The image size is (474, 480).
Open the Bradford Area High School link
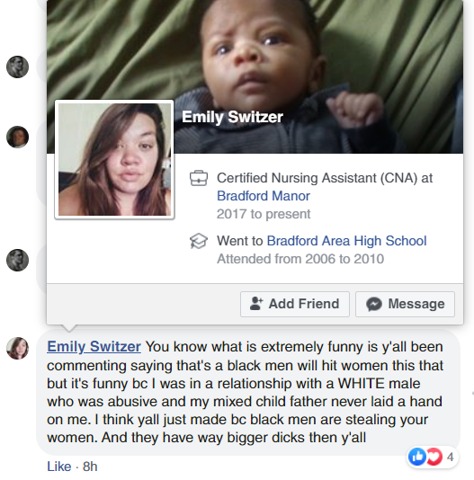point(346,241)
